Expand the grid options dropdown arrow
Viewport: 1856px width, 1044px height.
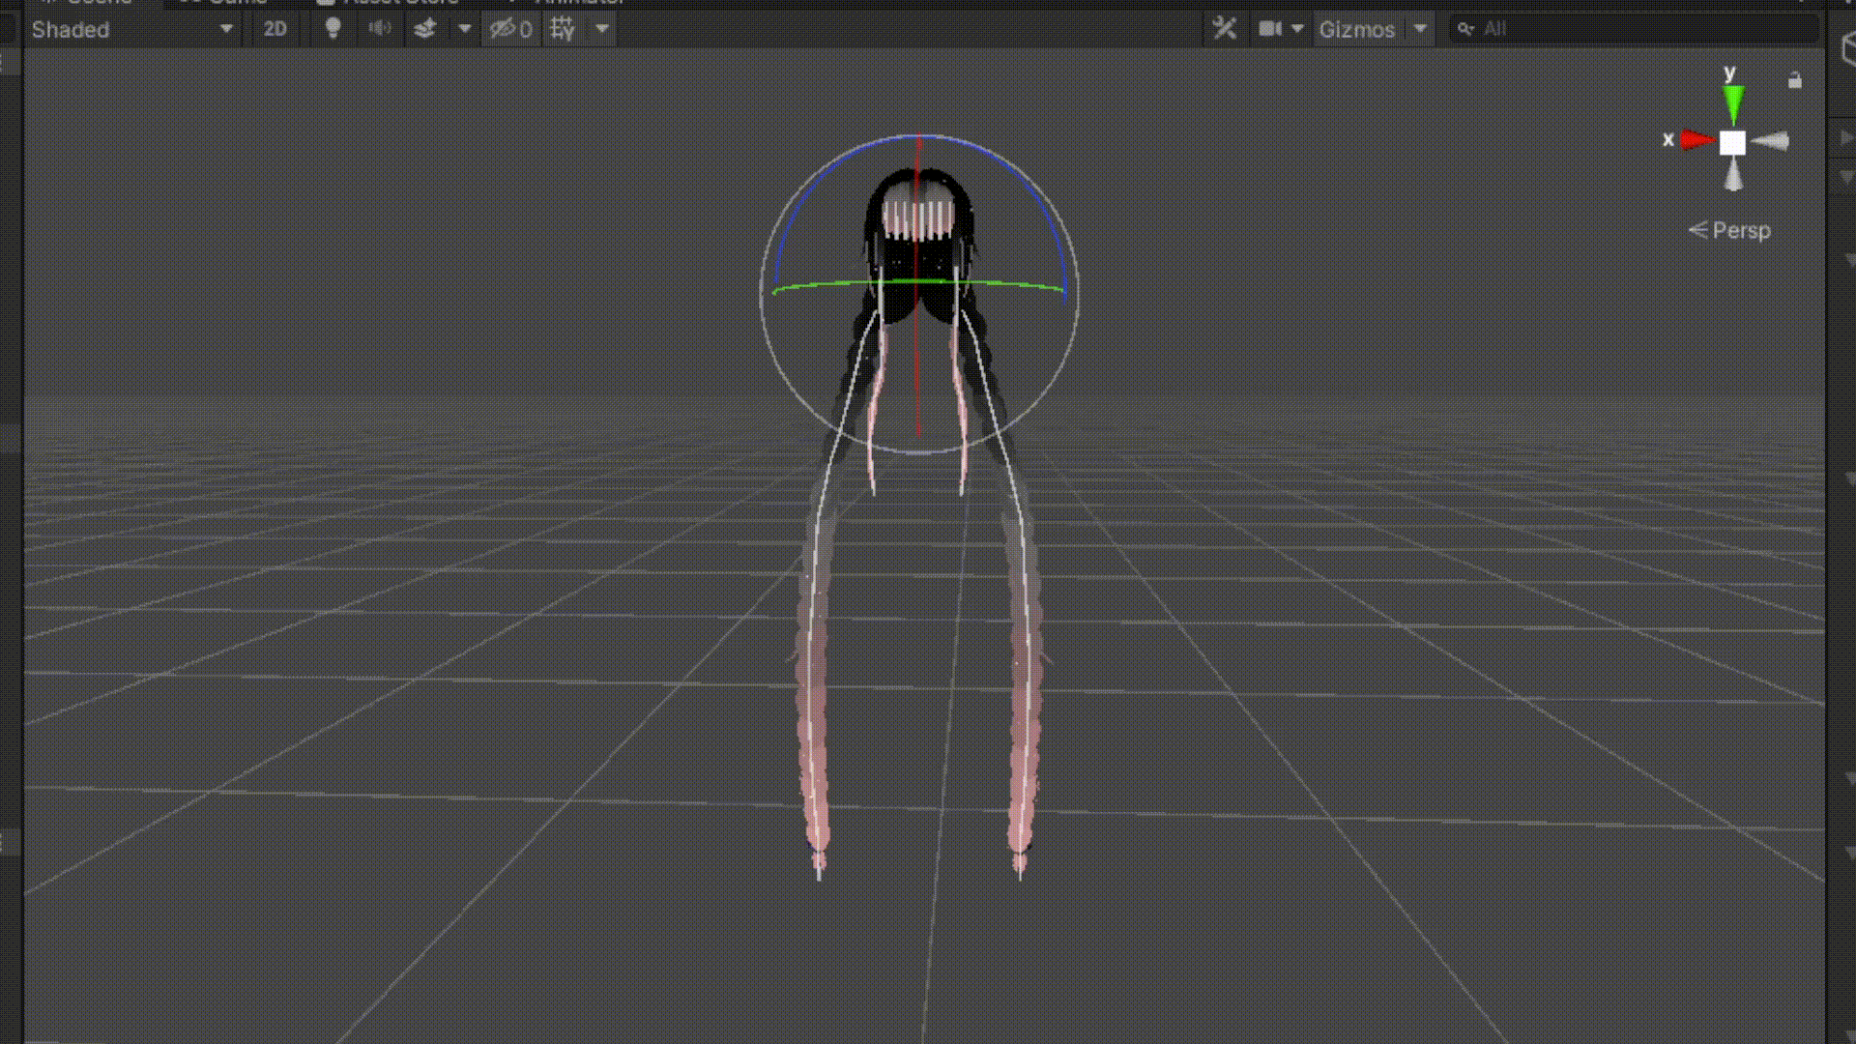[601, 29]
